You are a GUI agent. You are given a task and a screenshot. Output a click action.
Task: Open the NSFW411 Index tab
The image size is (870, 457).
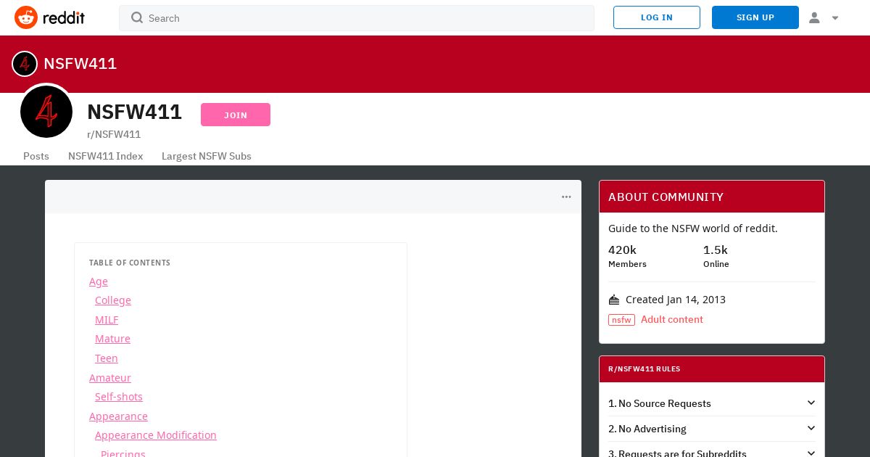[106, 156]
